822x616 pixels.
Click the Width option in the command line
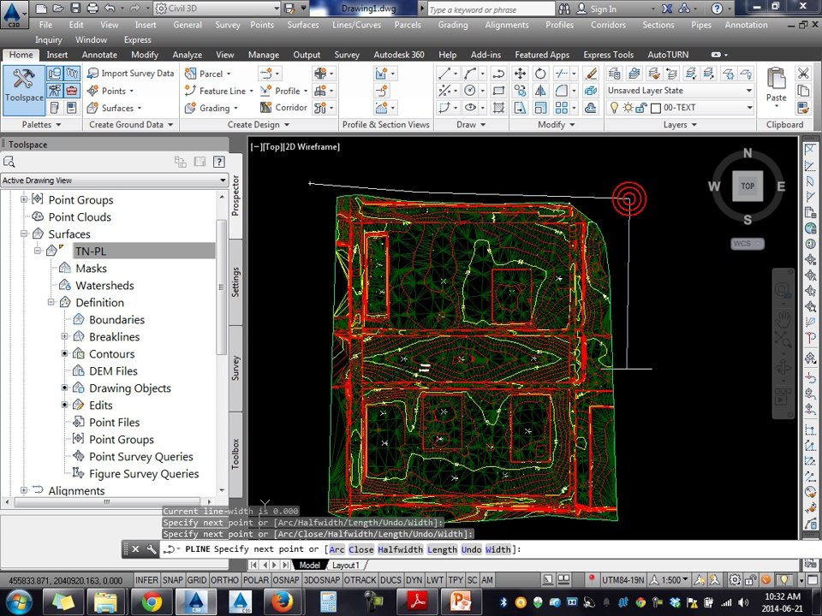pyautogui.click(x=497, y=549)
